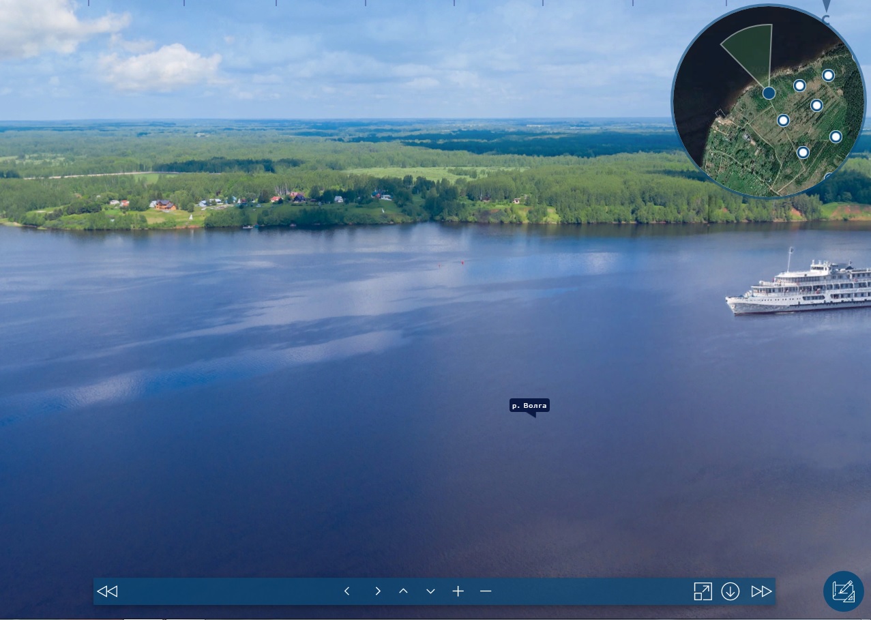
Task: Tilt the panorama view up
Action: [403, 591]
